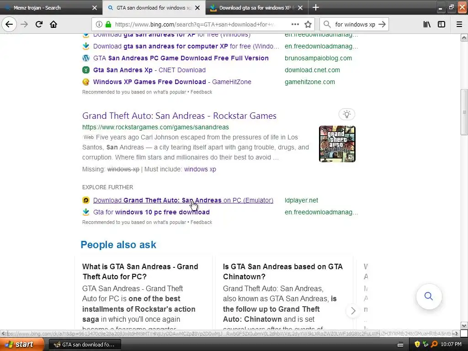
Task: Click the 'for windows xp' search box
Action: (355, 24)
